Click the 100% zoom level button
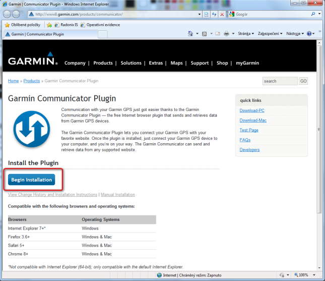This screenshot has height=281, width=325. pyautogui.click(x=302, y=275)
